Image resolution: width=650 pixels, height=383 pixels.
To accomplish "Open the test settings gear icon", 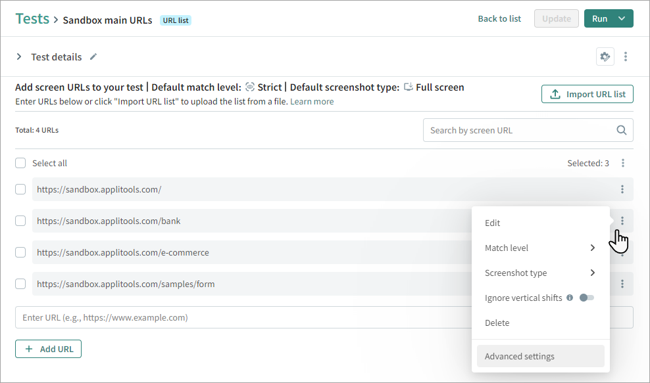I will [x=605, y=57].
